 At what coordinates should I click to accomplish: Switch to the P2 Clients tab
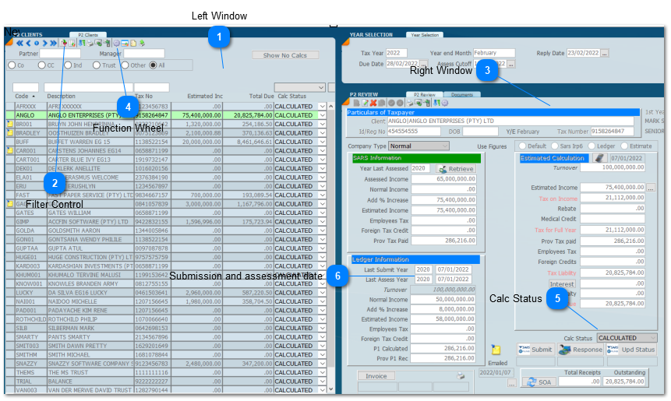pyautogui.click(x=88, y=35)
